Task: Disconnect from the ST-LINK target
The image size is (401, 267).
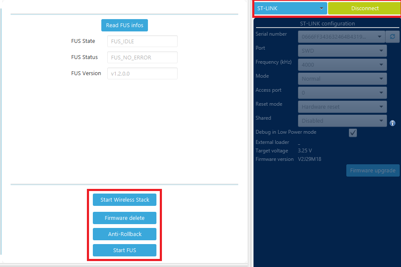Action: pos(365,8)
